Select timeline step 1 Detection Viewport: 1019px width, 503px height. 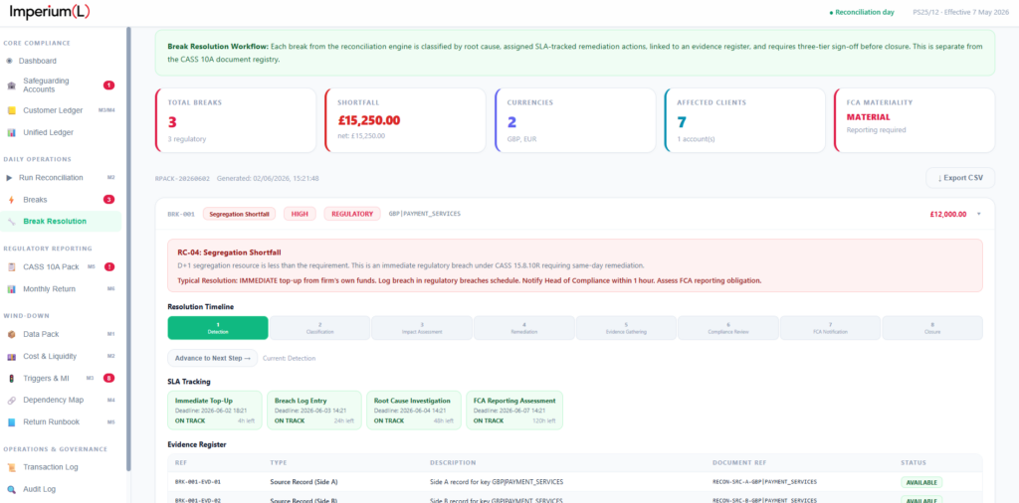click(218, 328)
